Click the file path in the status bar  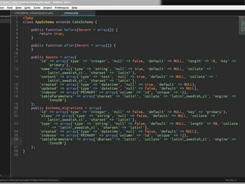point(29,180)
